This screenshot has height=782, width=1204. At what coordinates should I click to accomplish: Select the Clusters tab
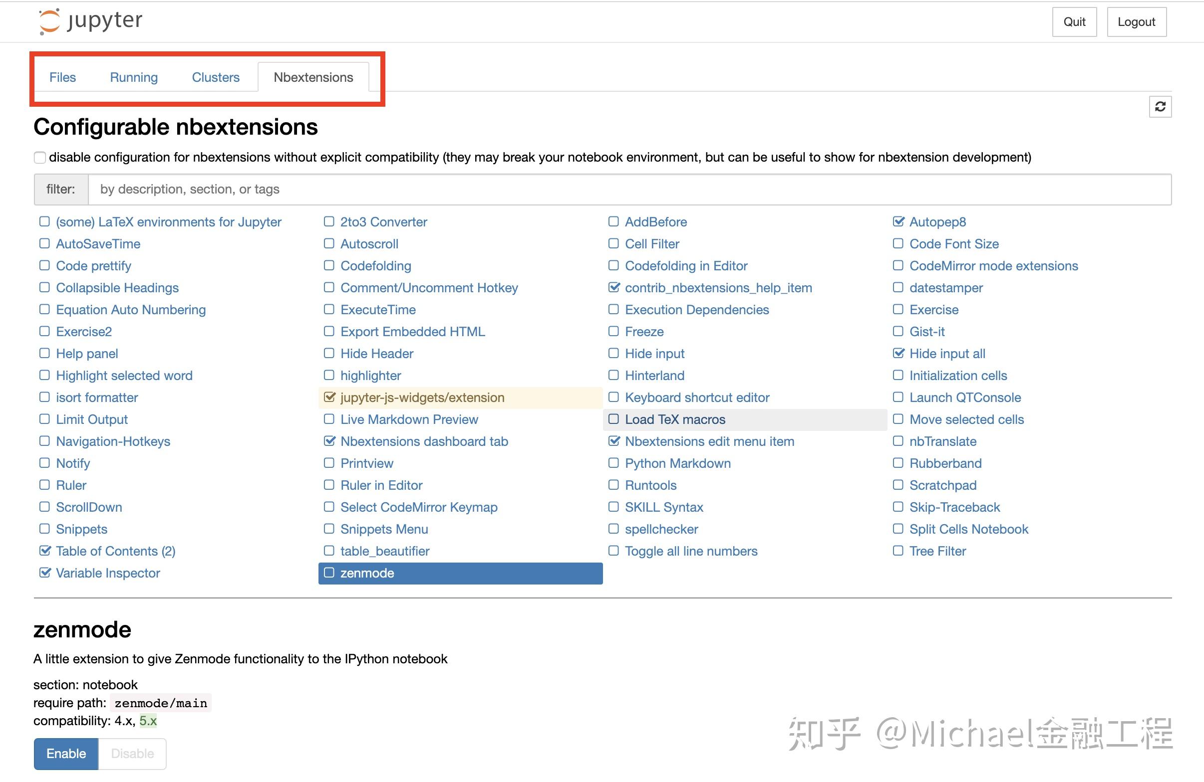click(x=216, y=77)
